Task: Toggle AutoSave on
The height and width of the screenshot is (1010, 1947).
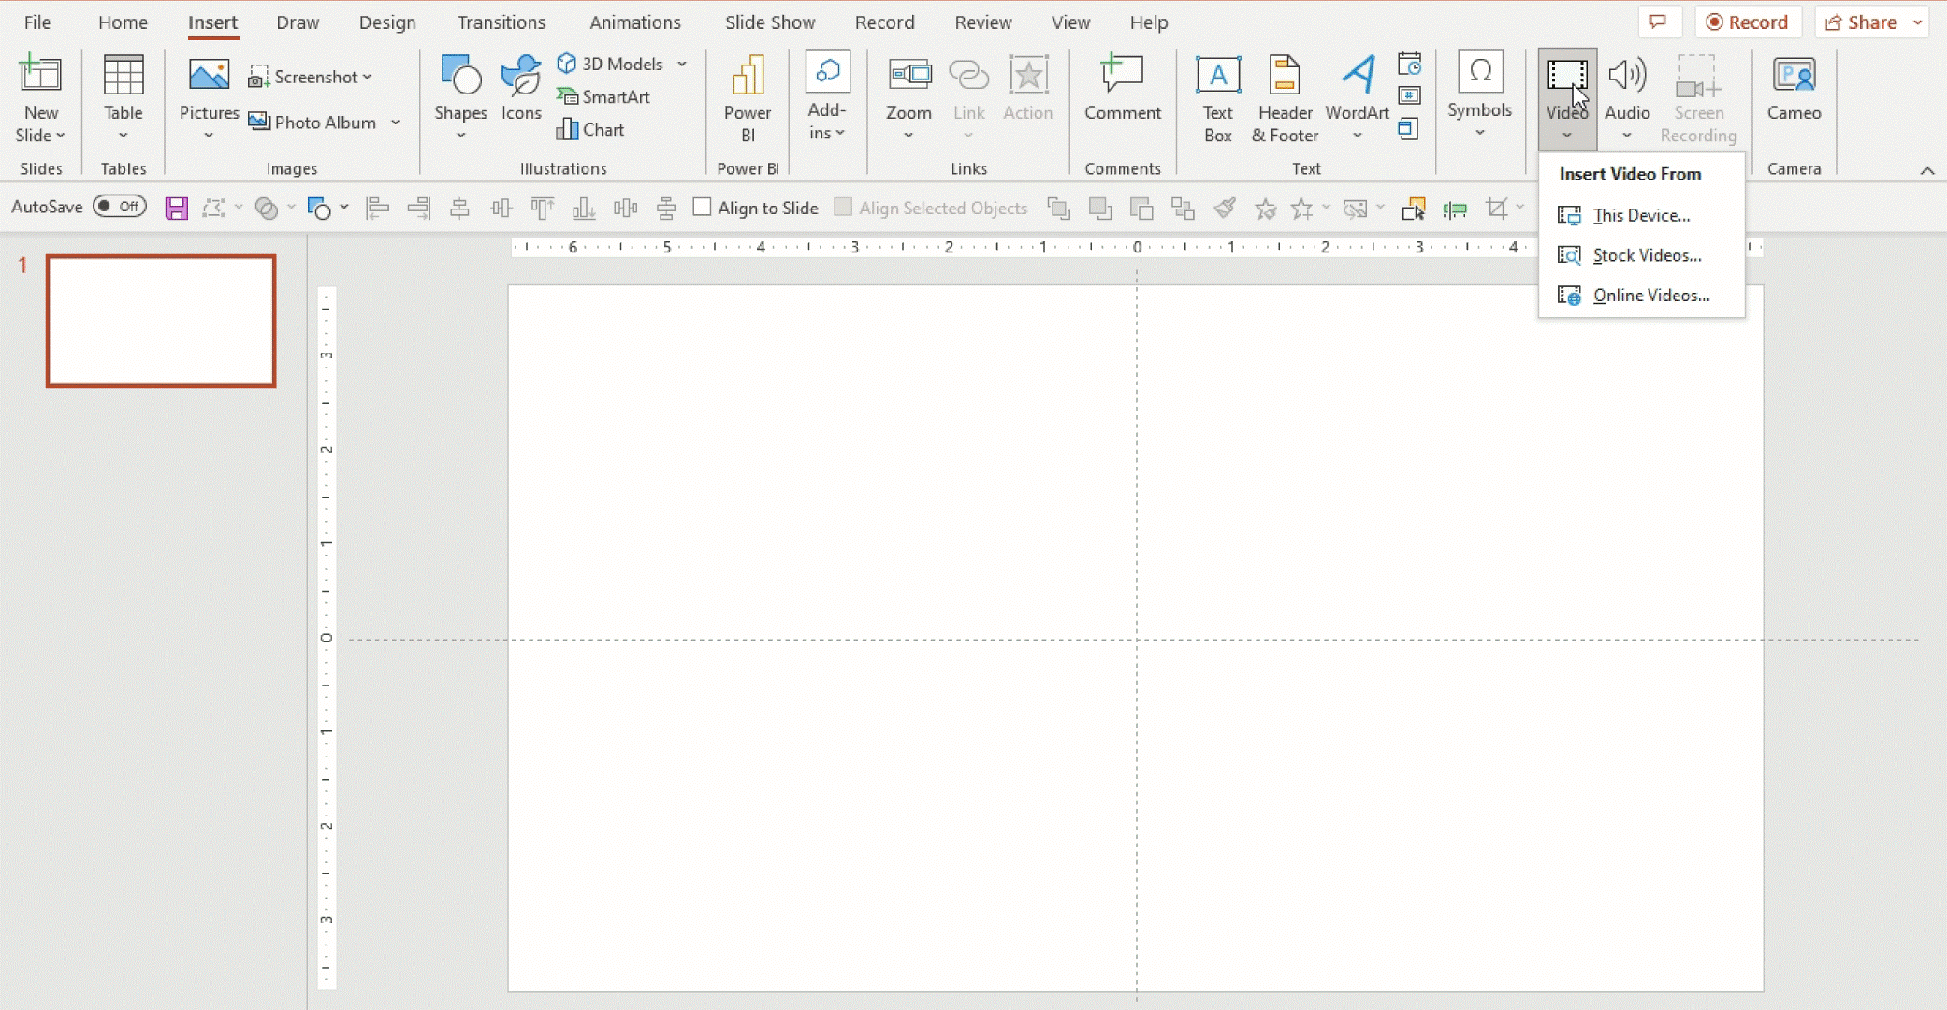Action: (120, 206)
